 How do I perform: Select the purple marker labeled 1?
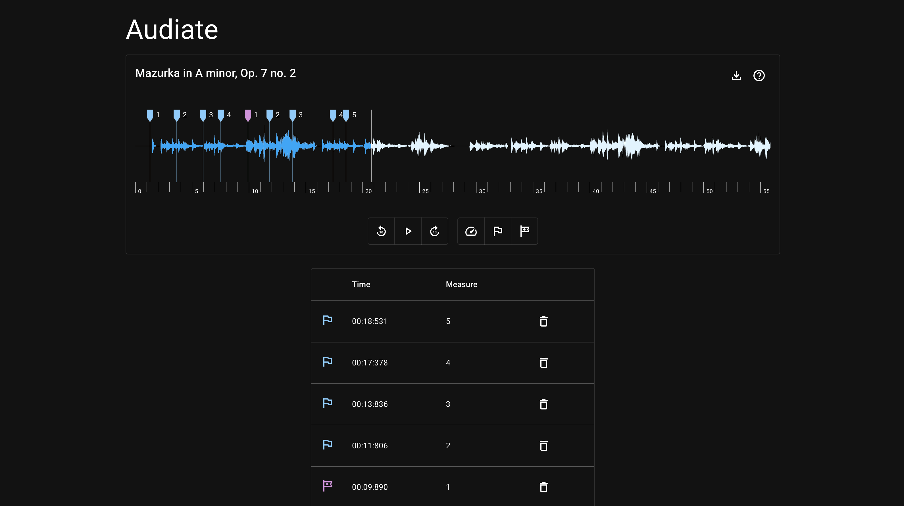pyautogui.click(x=248, y=115)
